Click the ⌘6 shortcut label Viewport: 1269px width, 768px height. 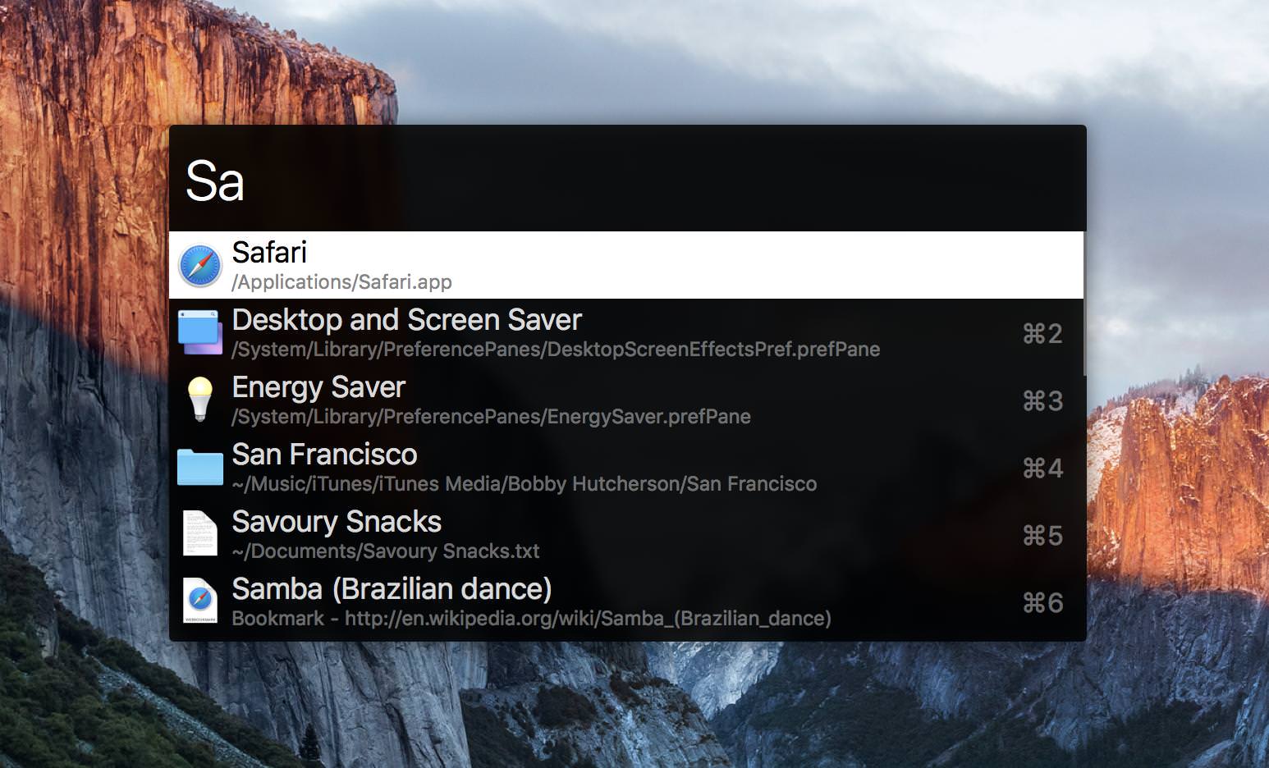point(1042,603)
